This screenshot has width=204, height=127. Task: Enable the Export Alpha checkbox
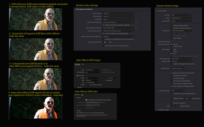click(x=171, y=38)
